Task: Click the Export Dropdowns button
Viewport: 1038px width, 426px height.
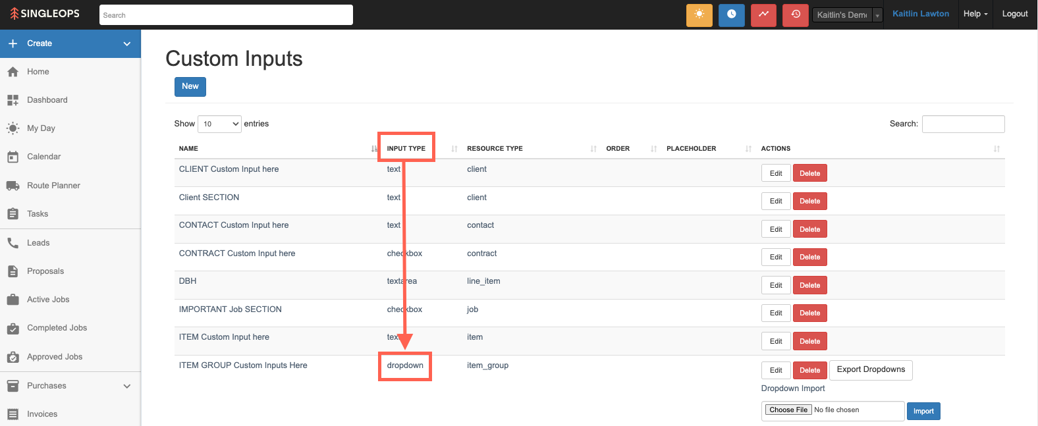Action: [870, 369]
